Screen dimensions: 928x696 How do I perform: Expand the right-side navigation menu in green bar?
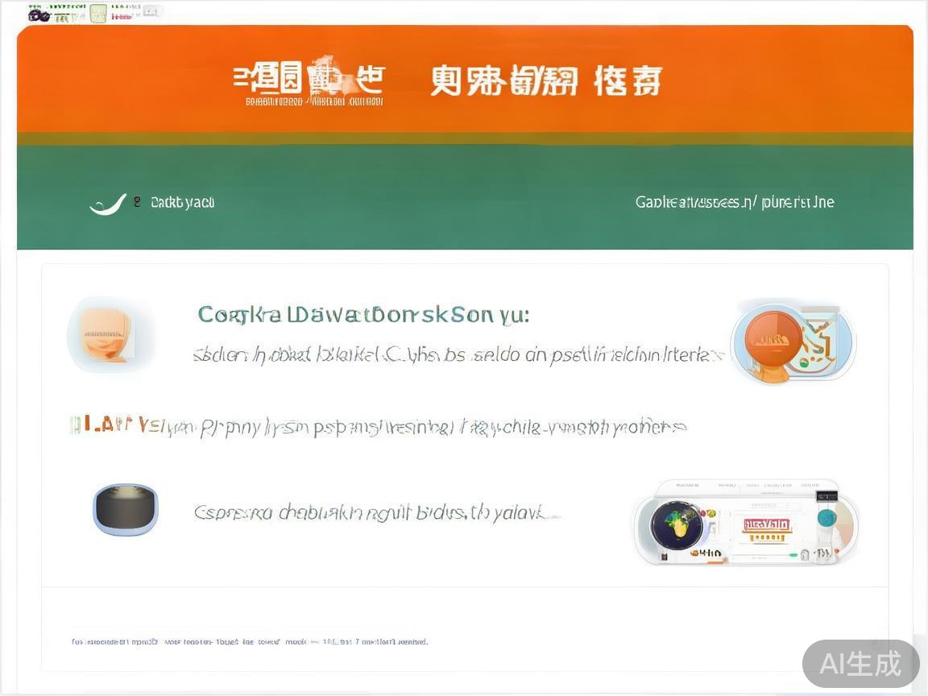735,202
